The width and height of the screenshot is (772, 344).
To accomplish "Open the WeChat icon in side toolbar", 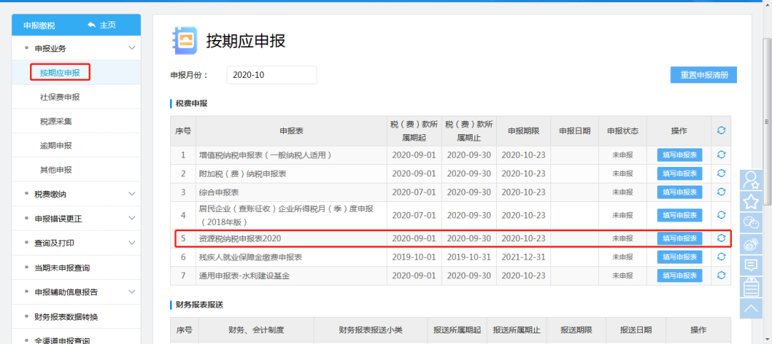I will pyautogui.click(x=751, y=223).
